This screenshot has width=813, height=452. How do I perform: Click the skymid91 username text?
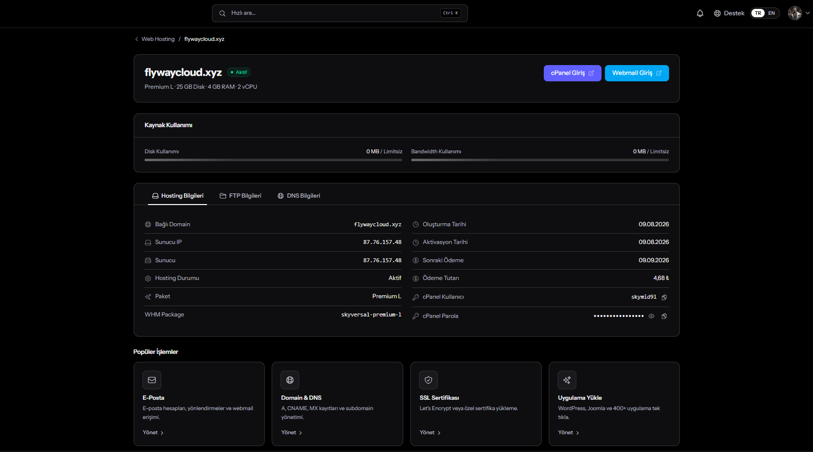644,297
